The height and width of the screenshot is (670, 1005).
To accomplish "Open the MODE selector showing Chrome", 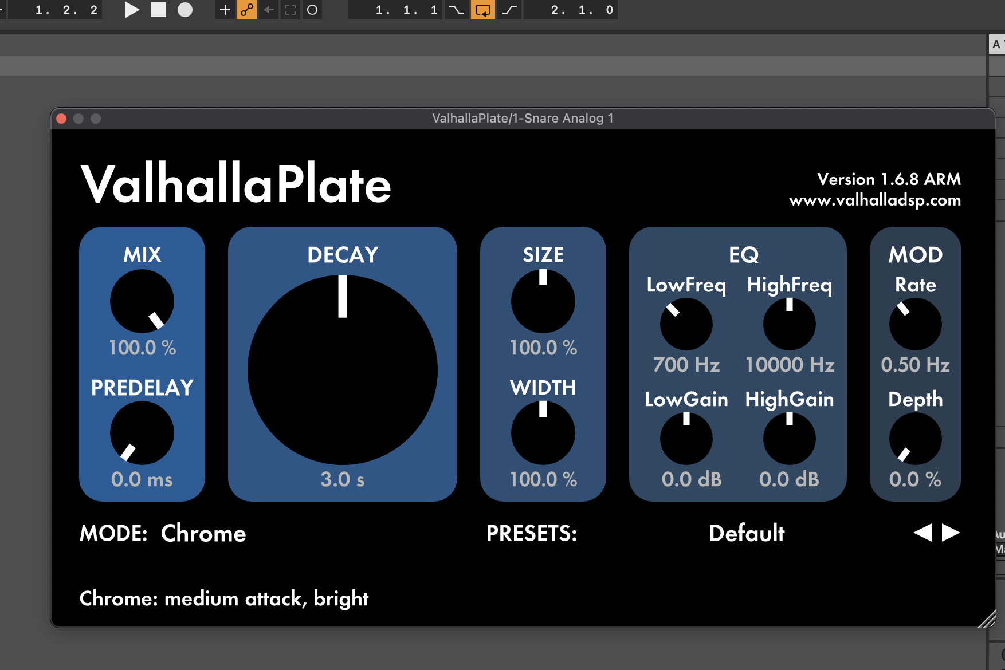I will (203, 533).
